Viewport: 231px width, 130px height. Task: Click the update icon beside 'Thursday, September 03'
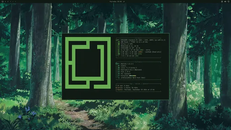point(116,90)
